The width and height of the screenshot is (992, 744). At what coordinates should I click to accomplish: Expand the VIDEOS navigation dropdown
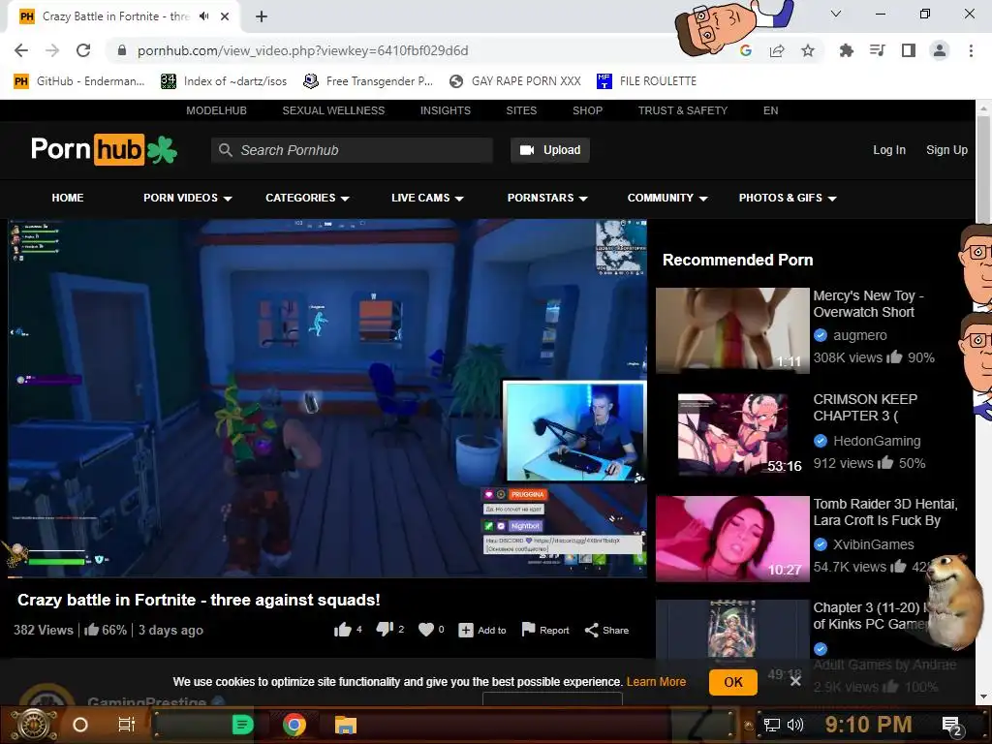[x=187, y=198]
